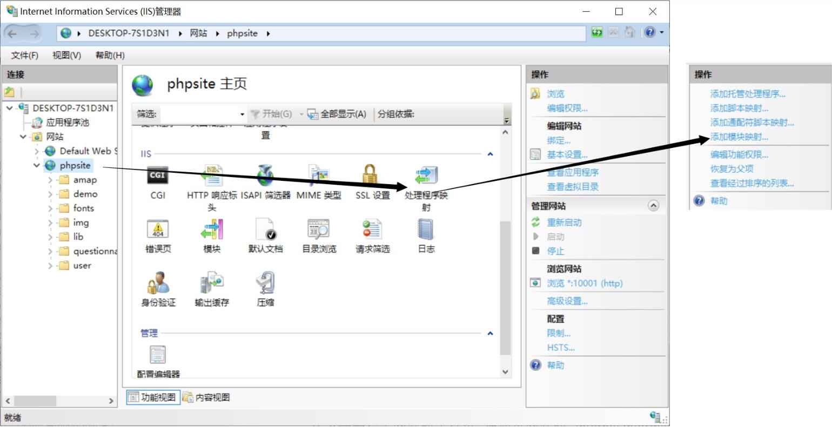This screenshot has height=427, width=832.
Task: Expand the amap folder node
Action: pyautogui.click(x=50, y=180)
